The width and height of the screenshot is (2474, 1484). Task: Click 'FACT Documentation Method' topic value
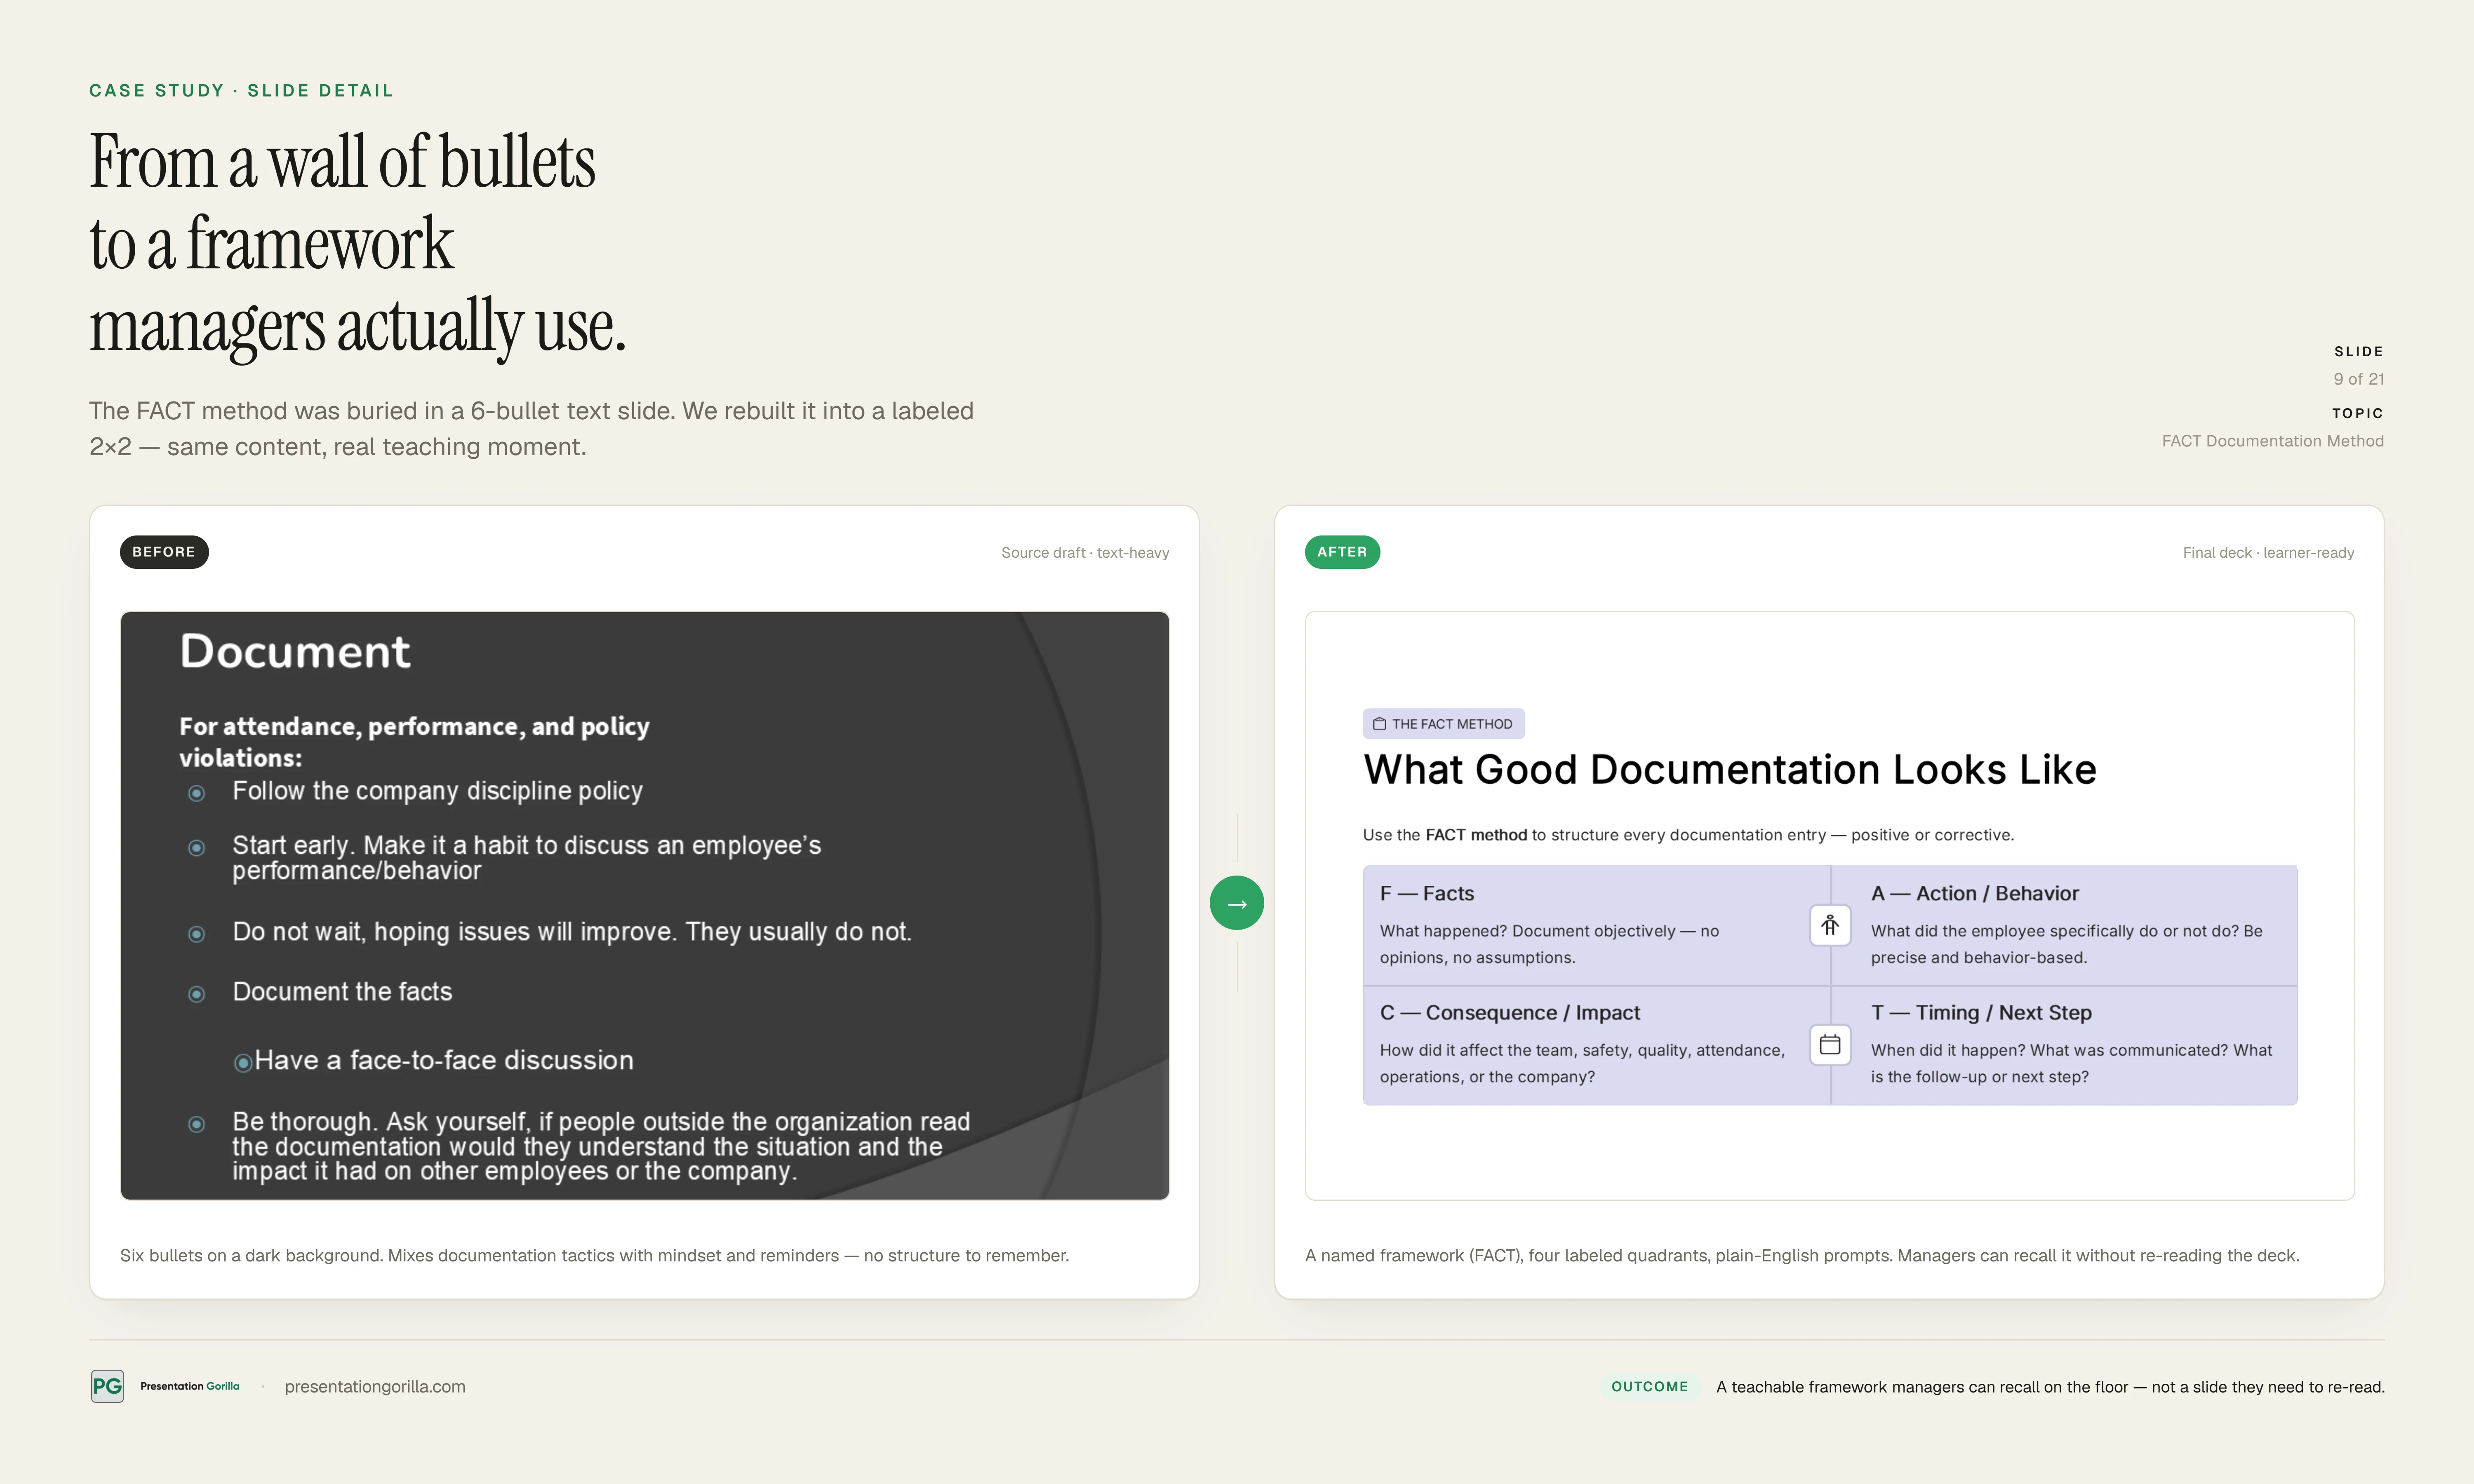point(2273,441)
